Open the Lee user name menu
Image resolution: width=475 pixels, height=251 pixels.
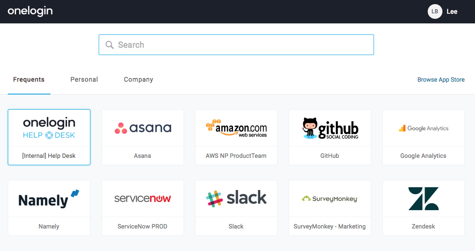click(x=452, y=11)
